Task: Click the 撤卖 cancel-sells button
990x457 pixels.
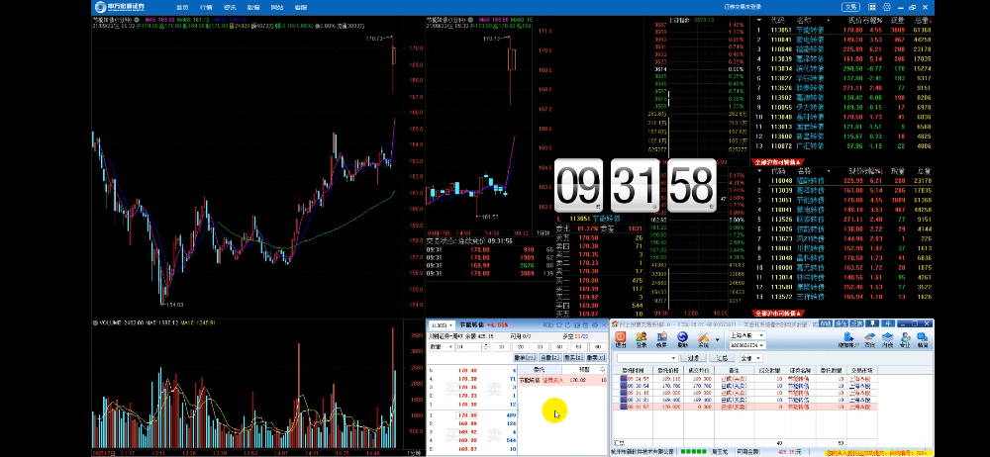Action: click(597, 357)
